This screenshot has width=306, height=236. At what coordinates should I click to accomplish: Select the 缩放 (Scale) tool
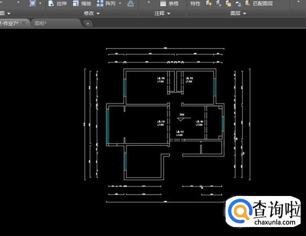(82, 4)
